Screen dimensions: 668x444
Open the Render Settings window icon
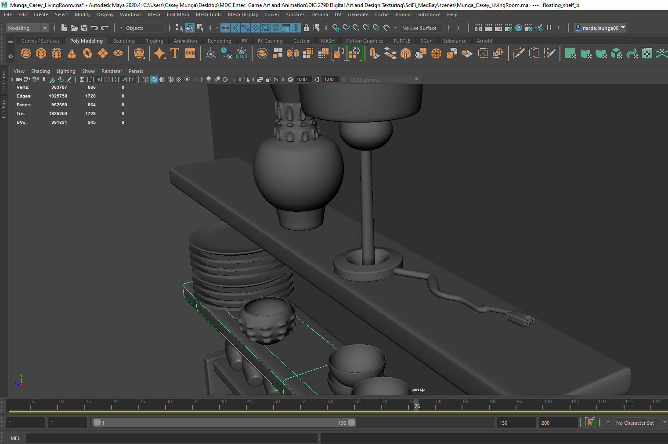[x=509, y=28]
